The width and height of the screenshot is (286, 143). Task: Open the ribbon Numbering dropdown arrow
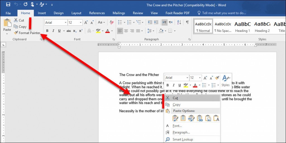click(134, 23)
